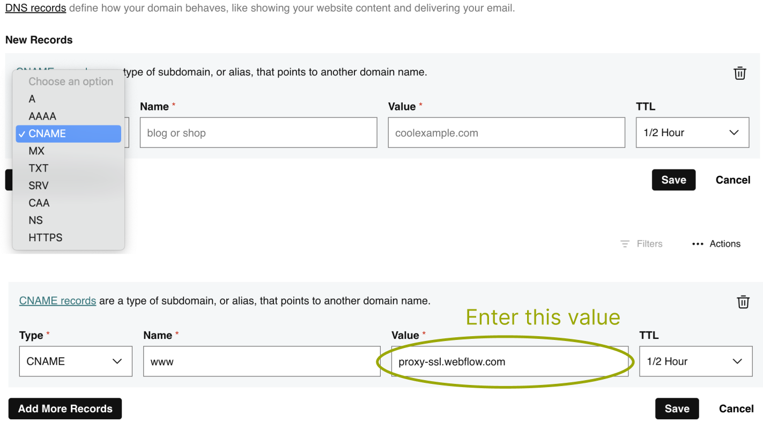This screenshot has height=430, width=763.
Task: Select MX in the dropdown list
Action: [36, 151]
